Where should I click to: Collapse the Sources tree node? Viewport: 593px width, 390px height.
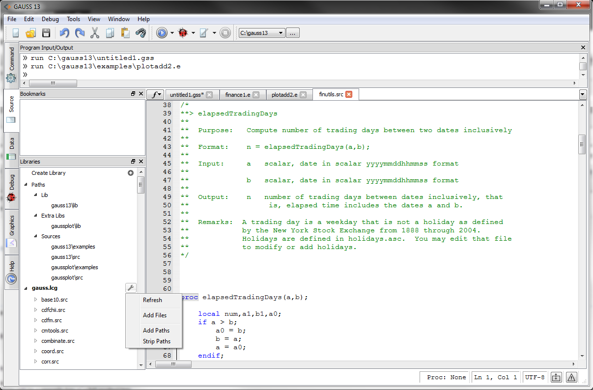[36, 236]
